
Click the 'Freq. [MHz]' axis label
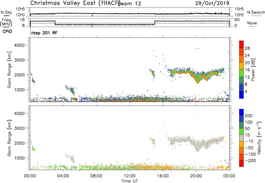coord(6,22)
